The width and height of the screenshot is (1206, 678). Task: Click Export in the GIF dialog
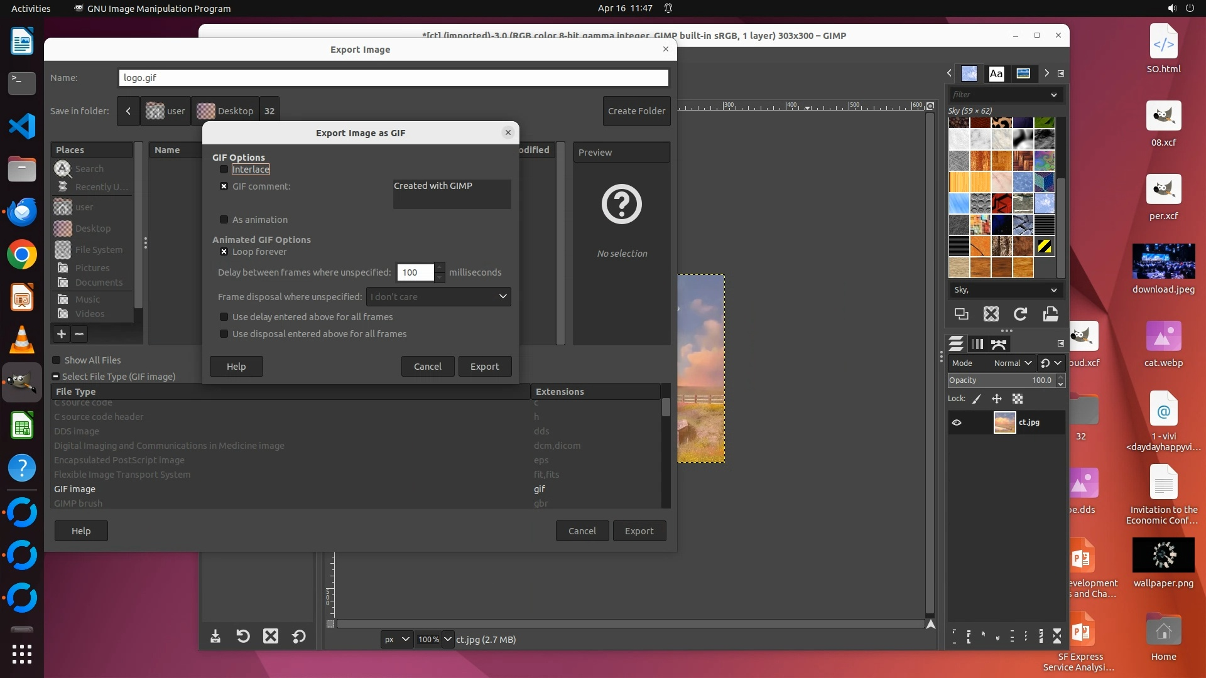click(x=484, y=367)
